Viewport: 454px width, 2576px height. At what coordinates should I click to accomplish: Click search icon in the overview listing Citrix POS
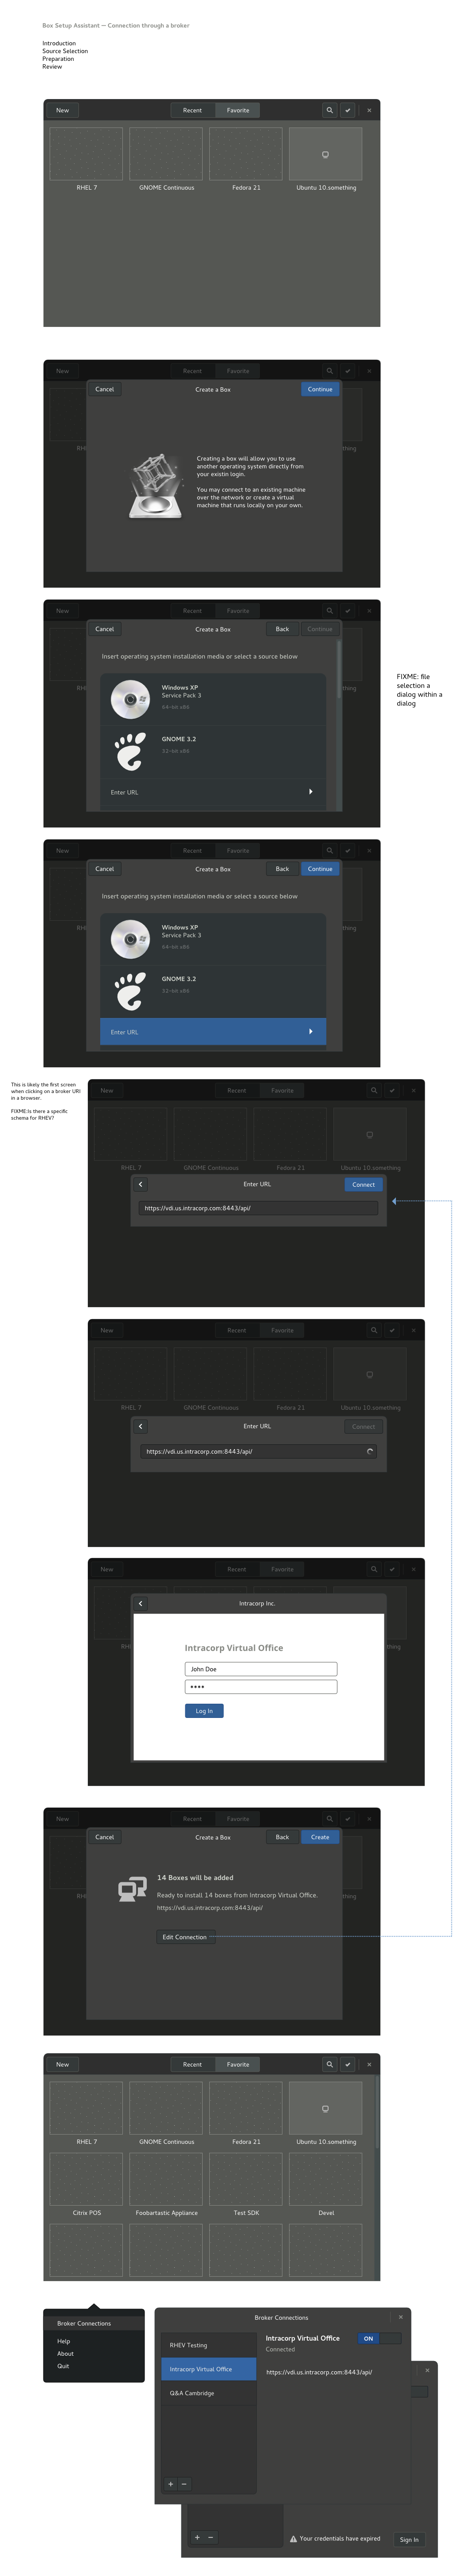329,2064
